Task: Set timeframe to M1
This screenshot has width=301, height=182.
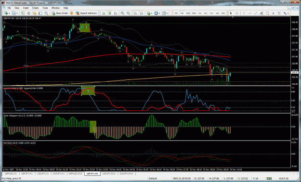Action: click(176, 13)
